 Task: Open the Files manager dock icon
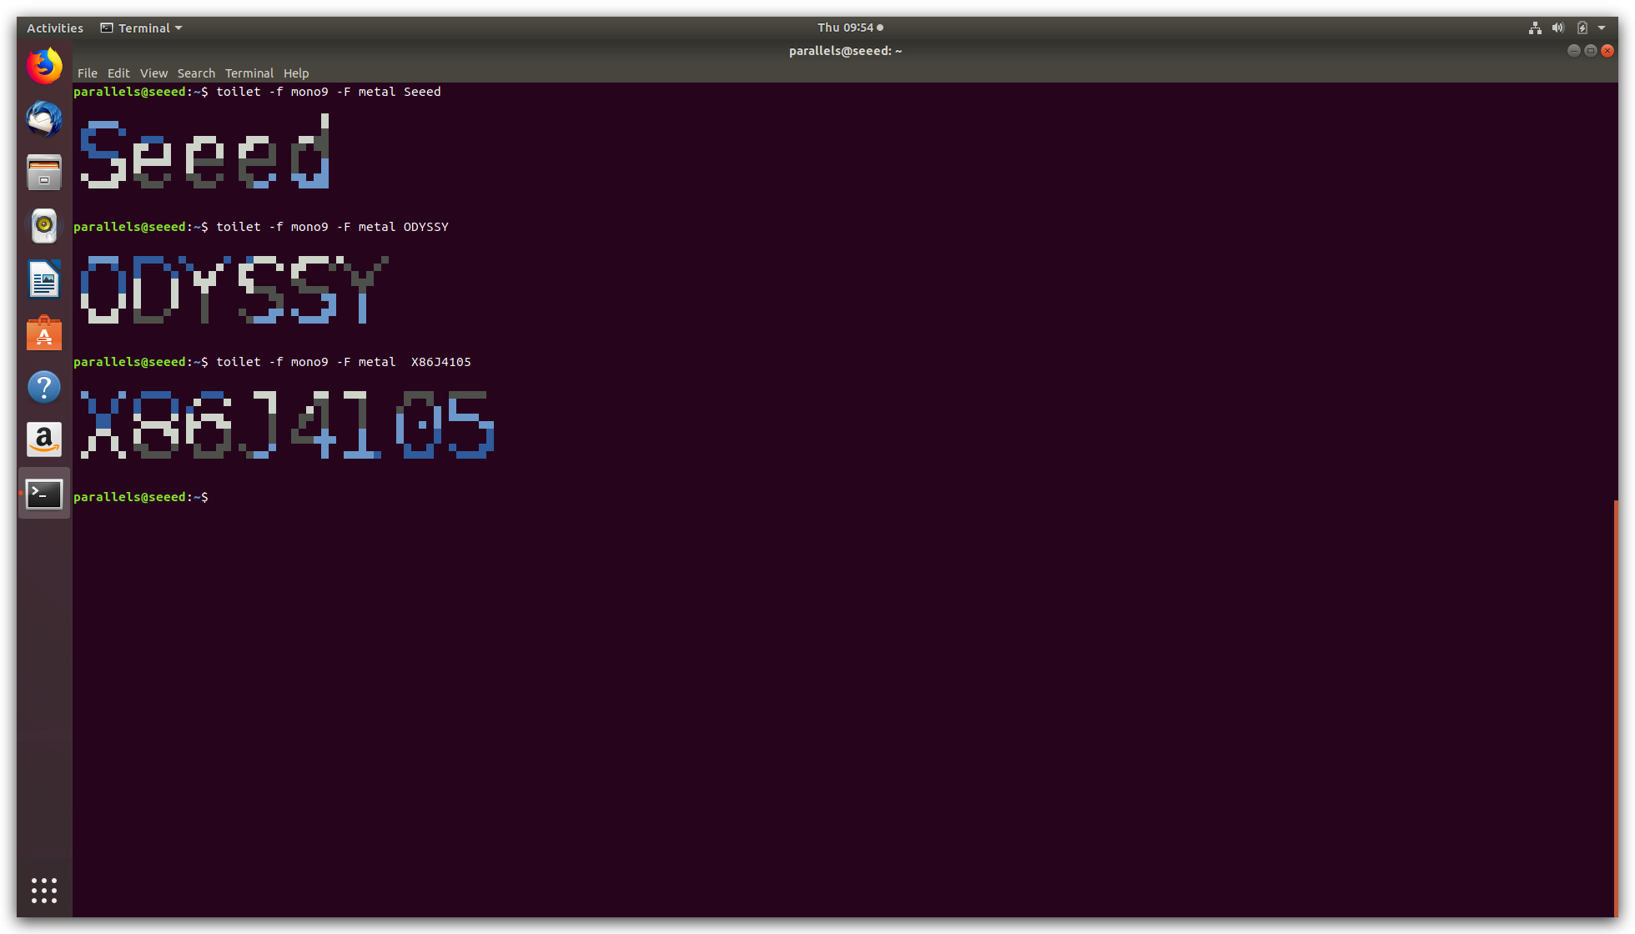coord(44,173)
